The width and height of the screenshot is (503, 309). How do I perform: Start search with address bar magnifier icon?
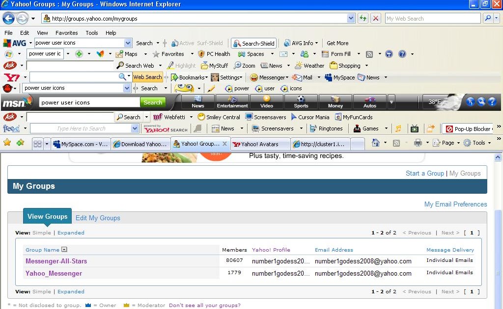pos(488,18)
